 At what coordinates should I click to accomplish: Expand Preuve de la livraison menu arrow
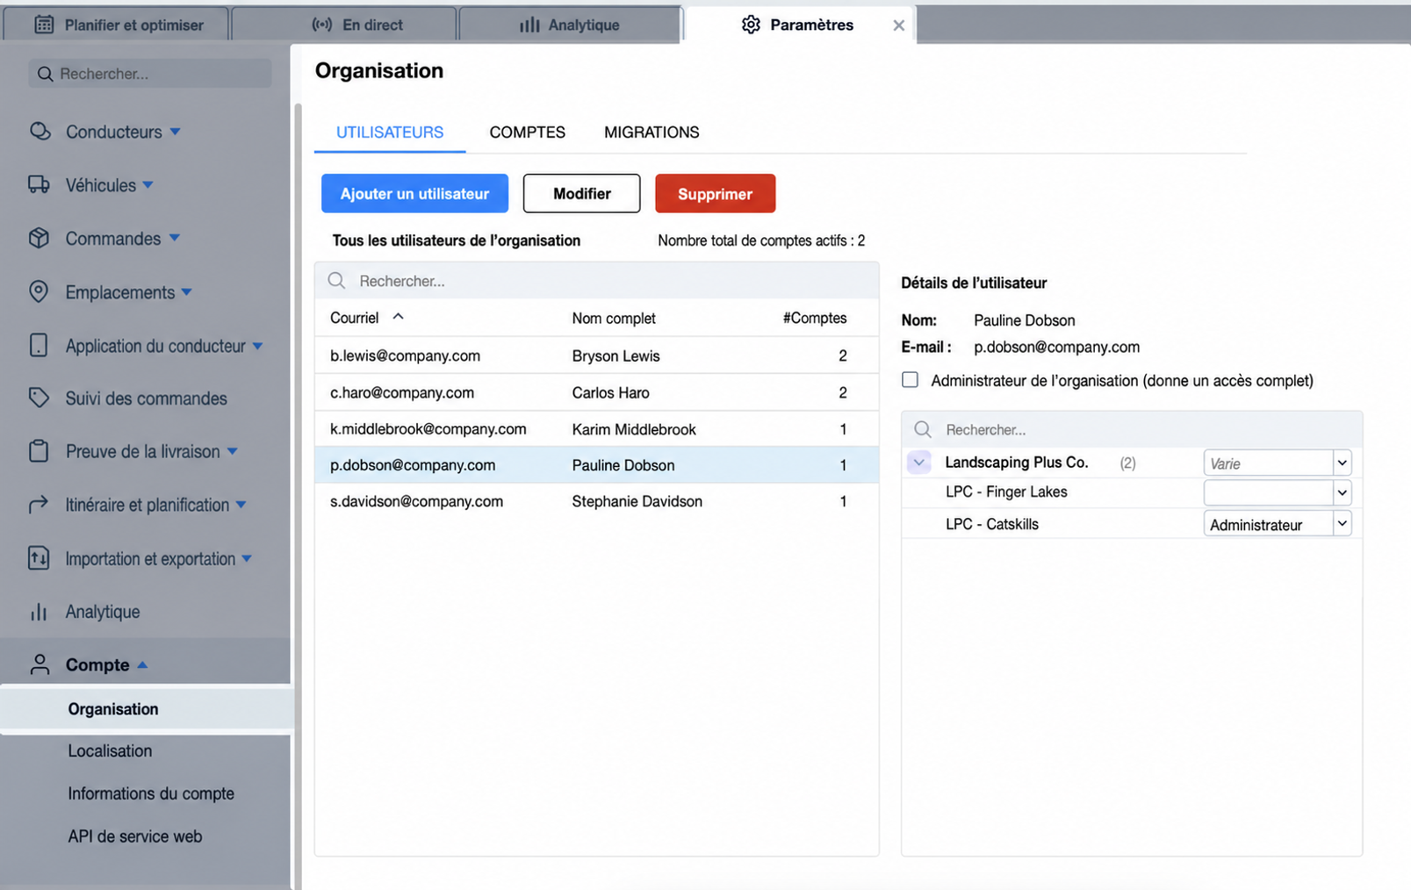233,451
